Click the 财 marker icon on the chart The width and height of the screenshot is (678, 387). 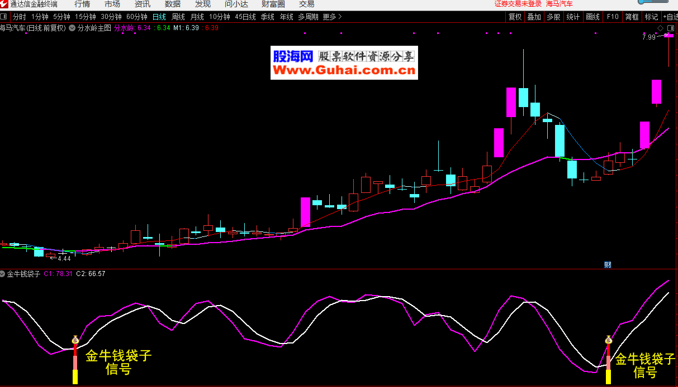pos(608,264)
